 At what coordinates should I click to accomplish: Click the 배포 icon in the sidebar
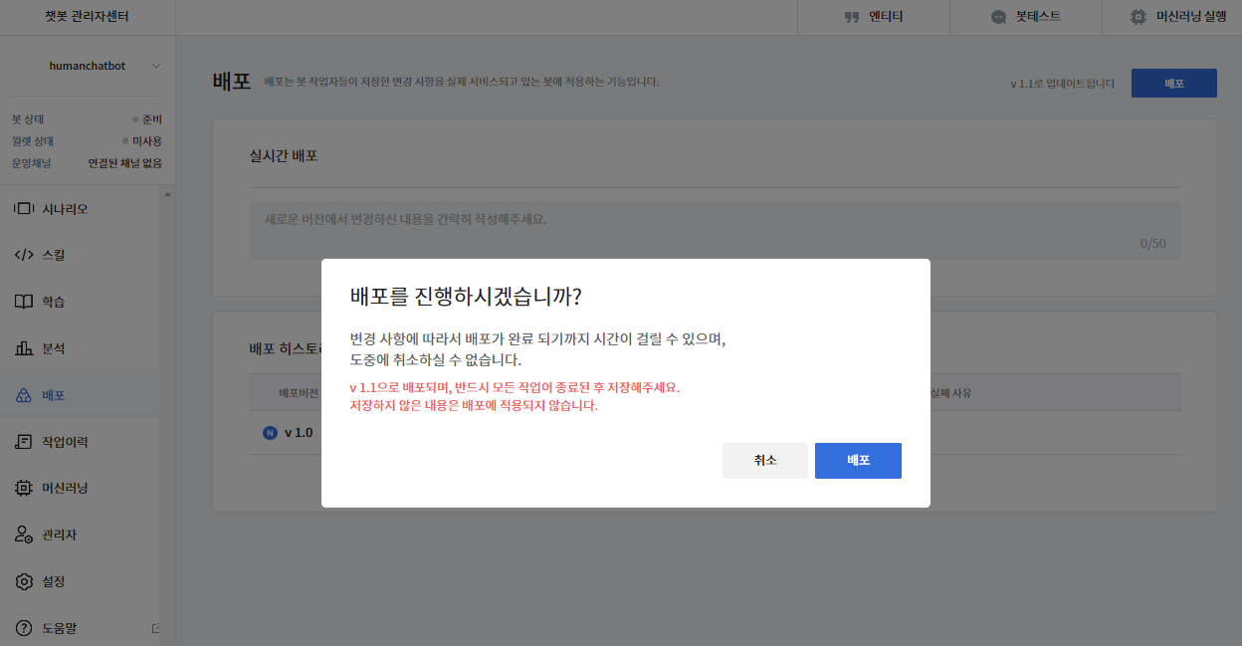[24, 395]
